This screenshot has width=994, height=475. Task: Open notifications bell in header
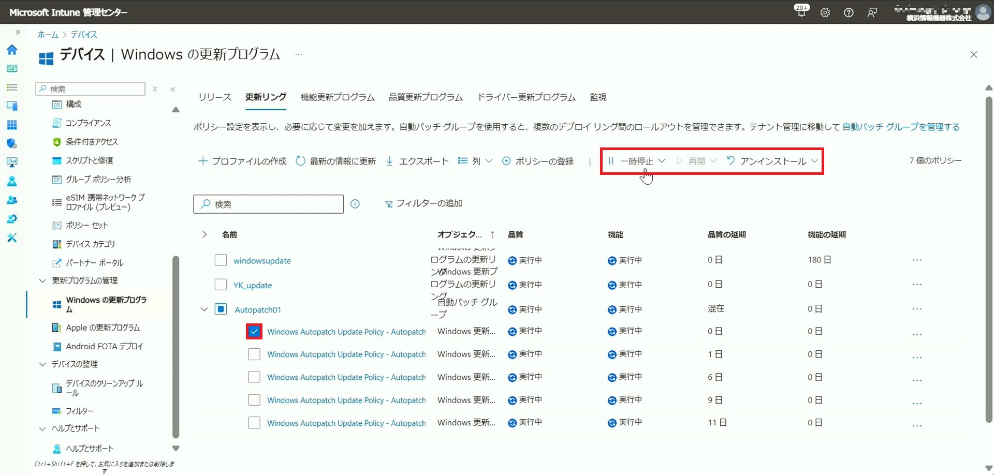coord(801,11)
